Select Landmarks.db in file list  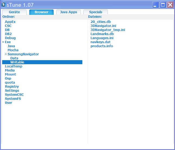(102, 34)
